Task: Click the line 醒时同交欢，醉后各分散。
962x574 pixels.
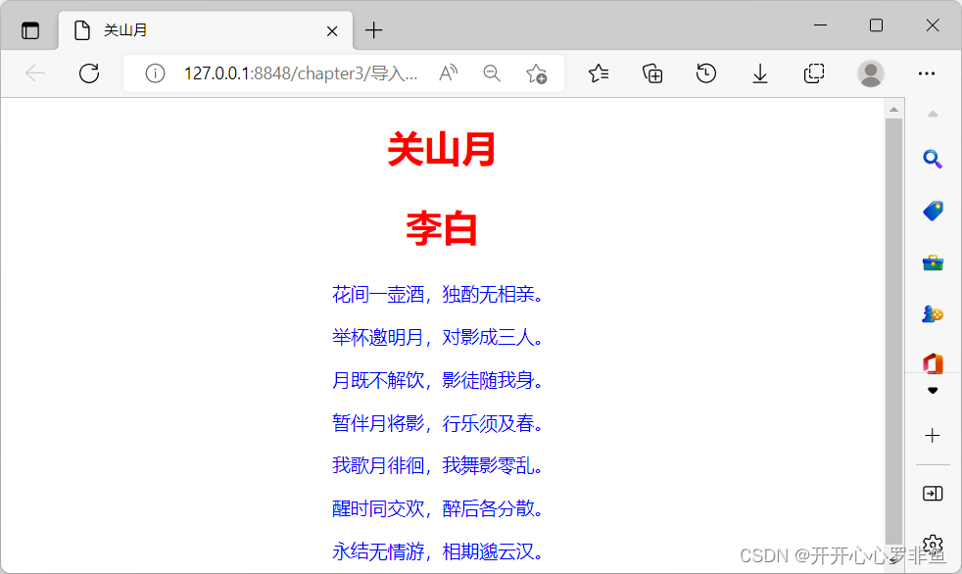Action: click(437, 508)
